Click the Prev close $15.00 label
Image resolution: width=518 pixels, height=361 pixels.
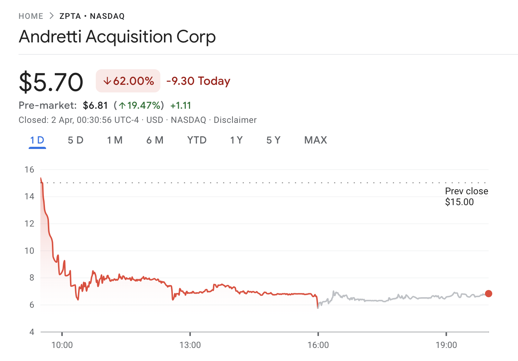point(466,196)
